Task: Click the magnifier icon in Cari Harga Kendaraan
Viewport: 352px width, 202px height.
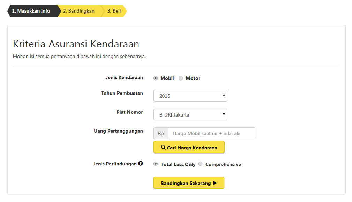Action: pyautogui.click(x=163, y=147)
